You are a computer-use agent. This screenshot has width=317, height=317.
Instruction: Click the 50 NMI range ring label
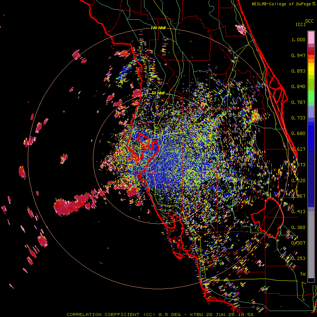(158, 93)
